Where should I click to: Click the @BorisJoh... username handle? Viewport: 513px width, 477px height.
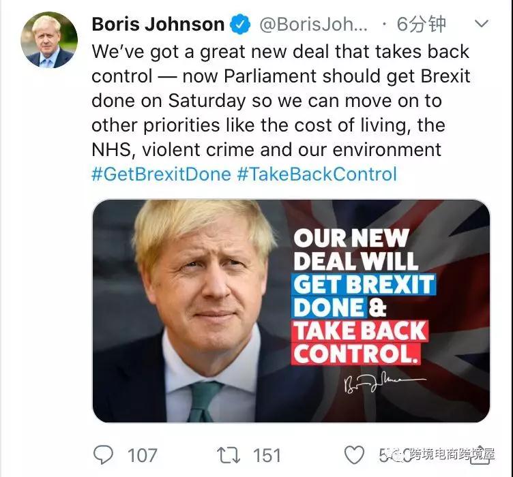(313, 25)
